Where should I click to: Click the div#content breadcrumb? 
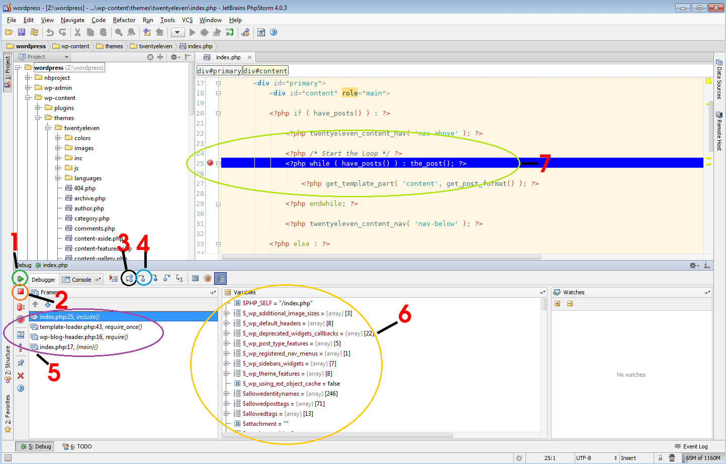tap(266, 71)
